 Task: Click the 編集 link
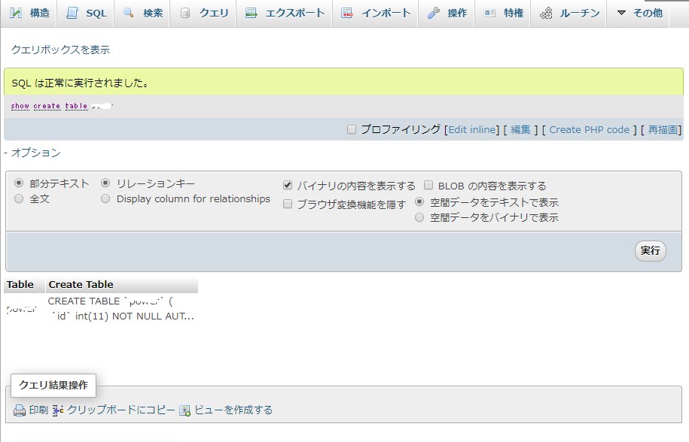click(521, 130)
